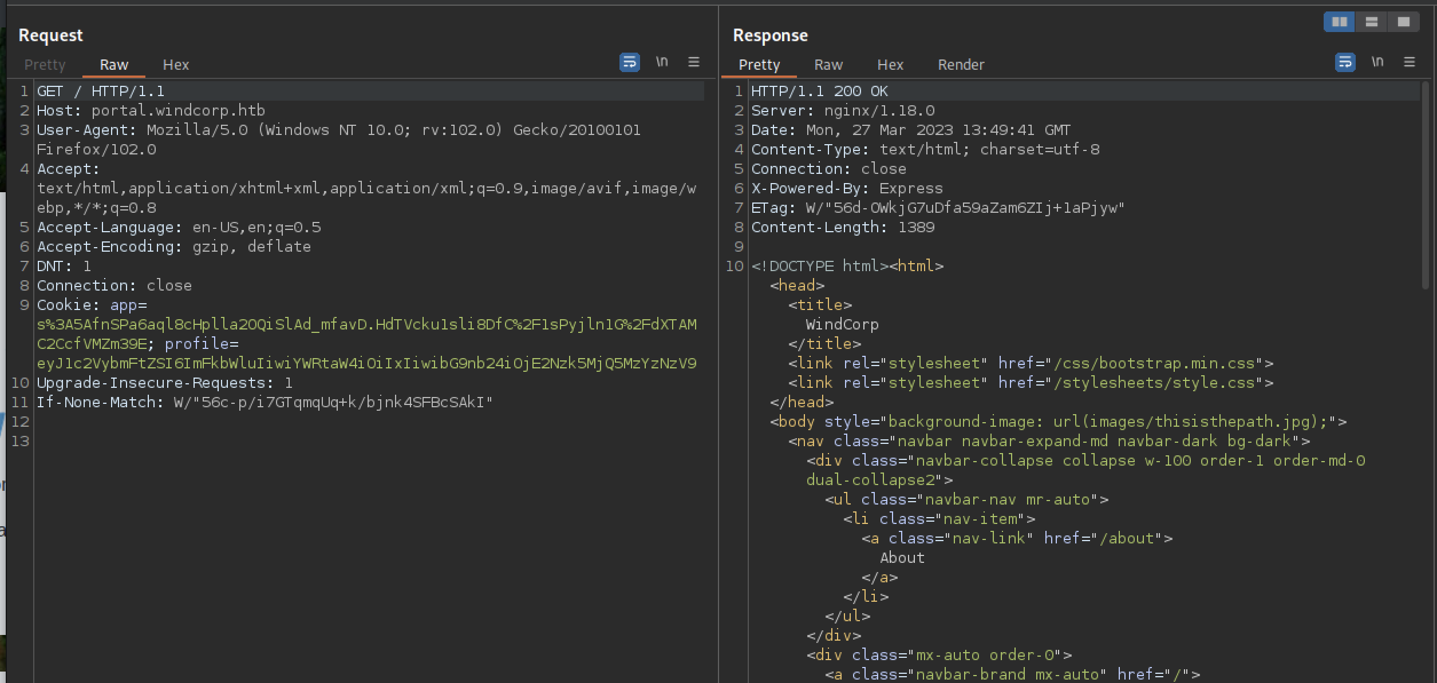Click the Host header line
Image resolution: width=1437 pixels, height=683 pixels.
point(151,110)
